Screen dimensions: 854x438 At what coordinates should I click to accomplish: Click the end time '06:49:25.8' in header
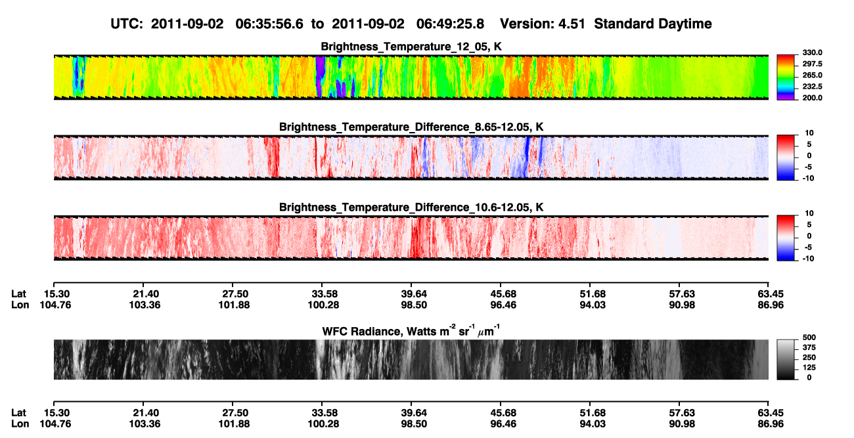(451, 24)
